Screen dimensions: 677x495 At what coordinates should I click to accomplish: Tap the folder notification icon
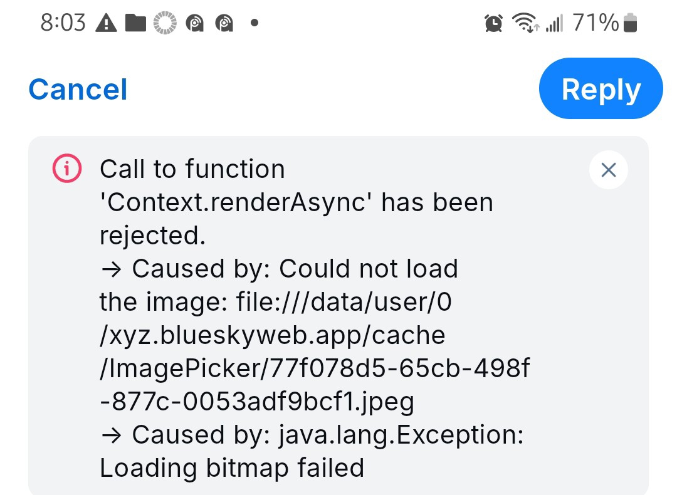pos(135,24)
